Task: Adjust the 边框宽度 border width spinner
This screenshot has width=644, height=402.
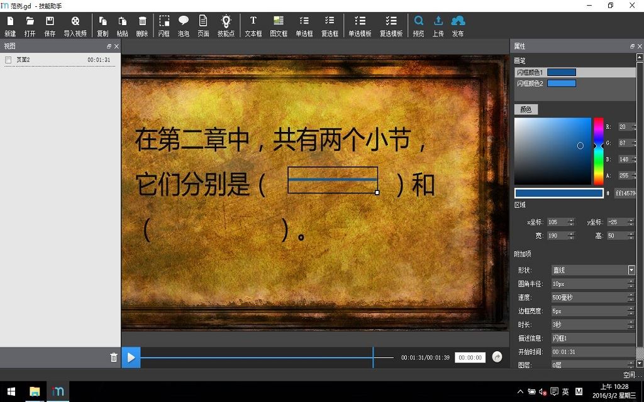Action: pos(631,311)
